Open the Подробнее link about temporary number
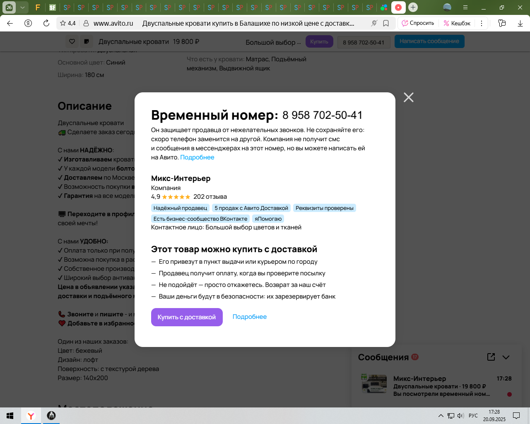The height and width of the screenshot is (424, 530). [197, 157]
